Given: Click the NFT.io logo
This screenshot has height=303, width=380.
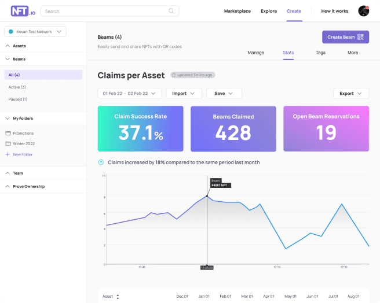Looking at the screenshot, I should point(22,11).
